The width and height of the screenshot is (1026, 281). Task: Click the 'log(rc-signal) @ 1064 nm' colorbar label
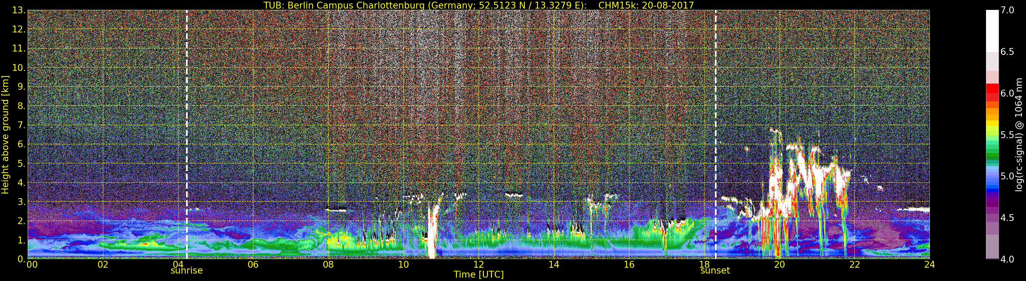(1019, 134)
